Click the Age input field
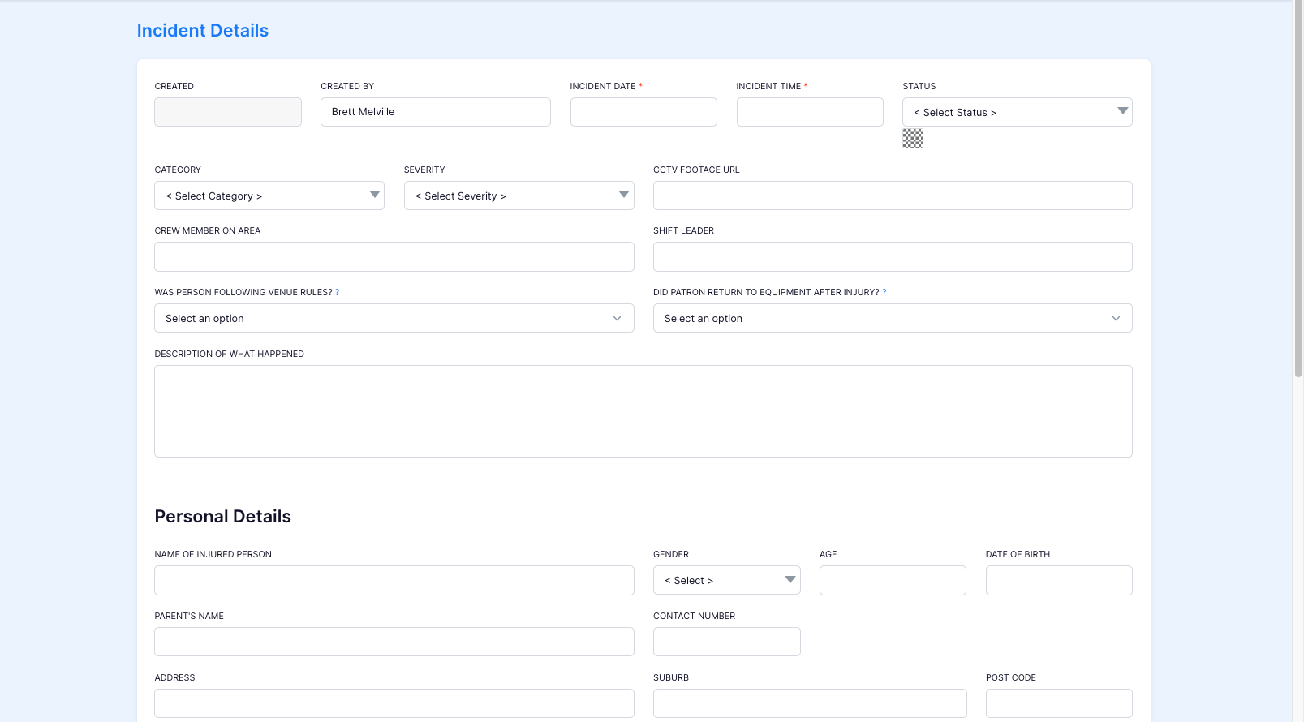This screenshot has width=1304, height=722. pos(893,580)
